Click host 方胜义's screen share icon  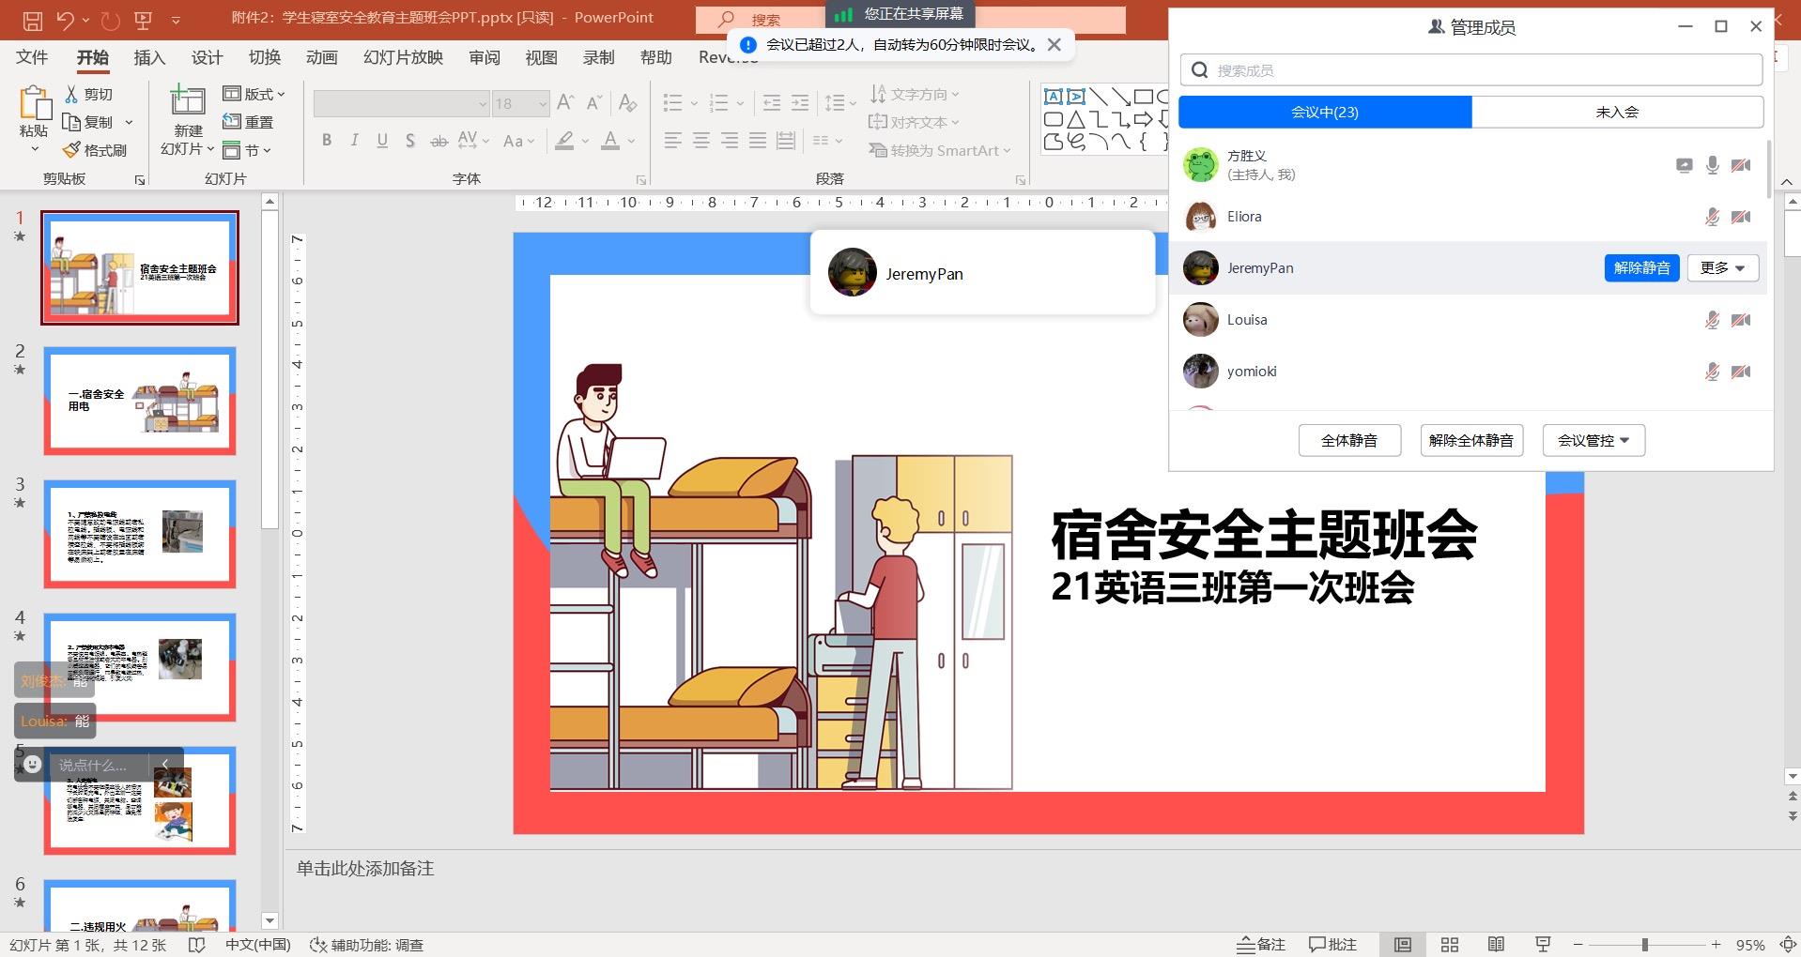pyautogui.click(x=1685, y=165)
